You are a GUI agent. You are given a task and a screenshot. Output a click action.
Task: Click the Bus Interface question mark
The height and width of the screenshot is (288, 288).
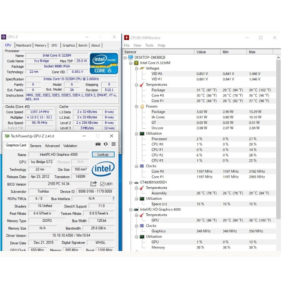click(113, 199)
